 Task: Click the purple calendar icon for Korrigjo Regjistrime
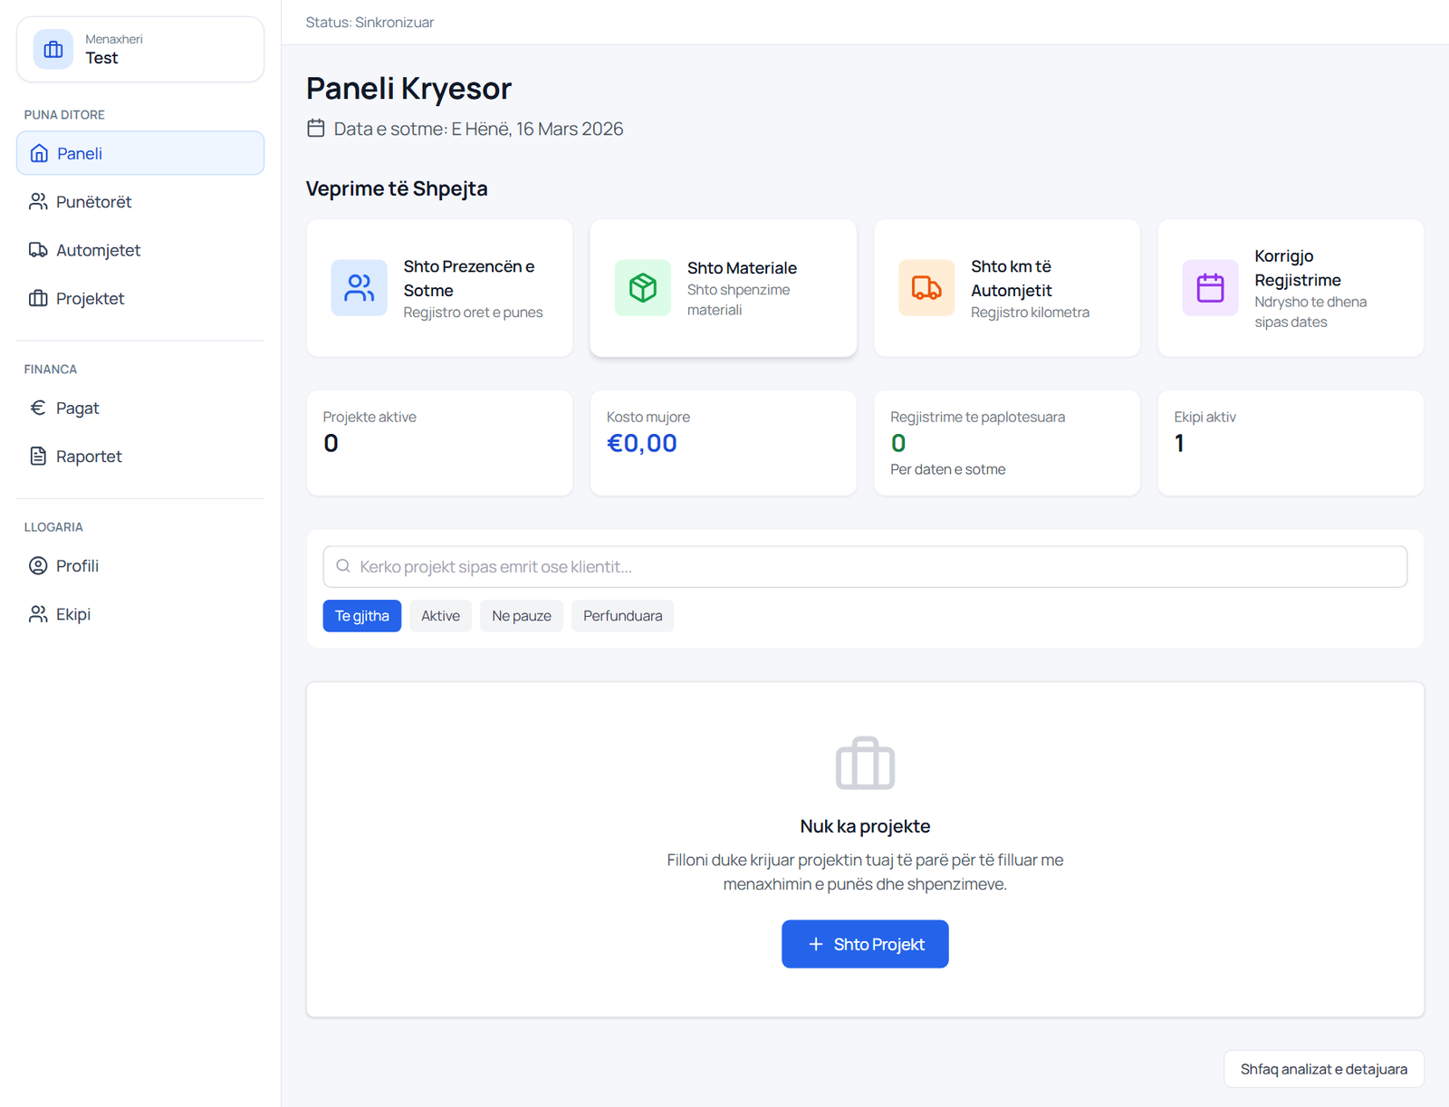click(1210, 288)
